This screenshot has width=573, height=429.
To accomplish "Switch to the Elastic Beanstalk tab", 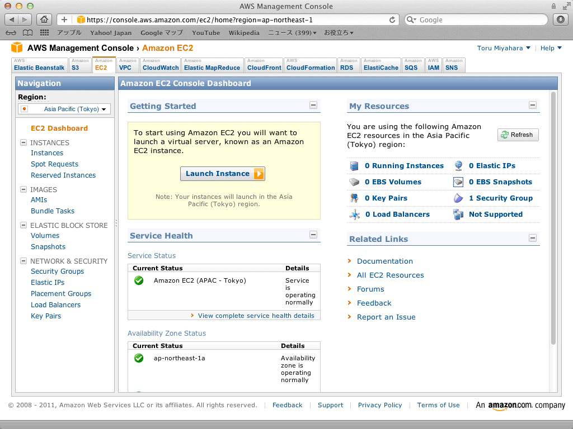I will point(40,65).
